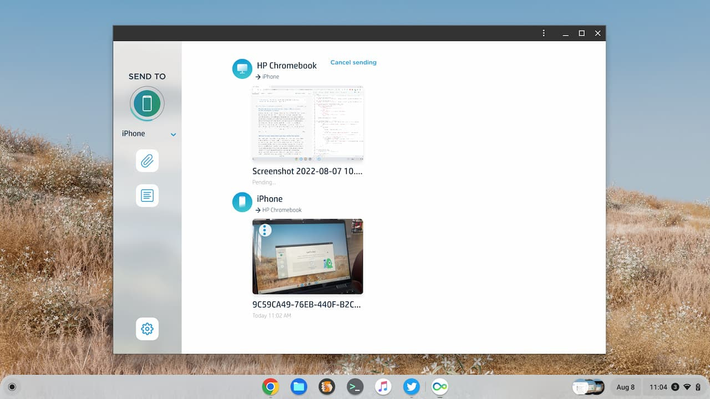710x399 pixels.
Task: Open Twitter from the shelf
Action: point(412,387)
